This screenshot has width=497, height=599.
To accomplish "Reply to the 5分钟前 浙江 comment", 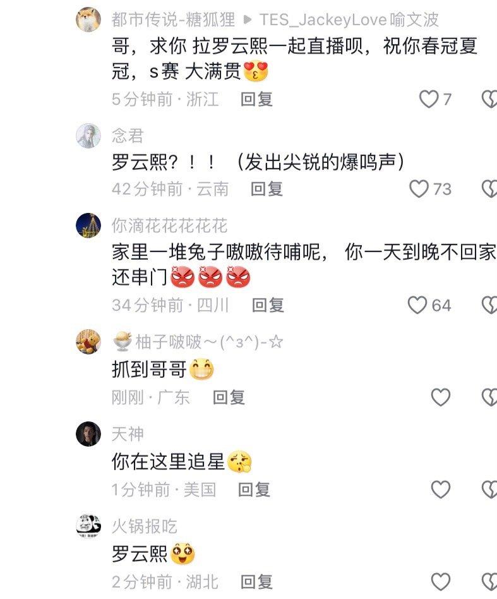I will click(256, 99).
